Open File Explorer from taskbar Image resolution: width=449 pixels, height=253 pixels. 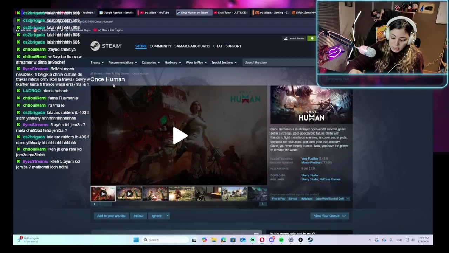click(214, 240)
